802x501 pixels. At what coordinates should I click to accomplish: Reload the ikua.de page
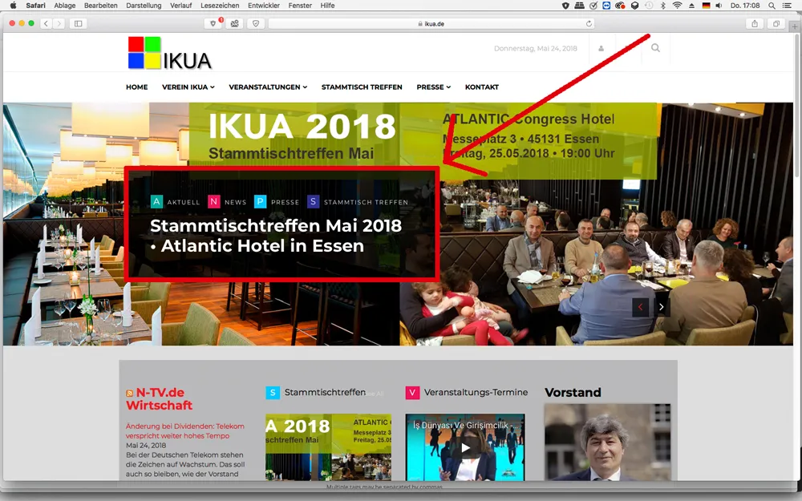(x=589, y=23)
